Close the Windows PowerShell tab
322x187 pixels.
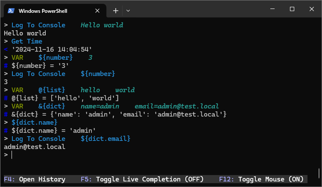pos(97,11)
